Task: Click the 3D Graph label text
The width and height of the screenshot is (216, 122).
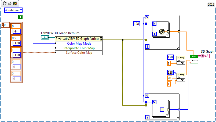Action: coord(208,52)
